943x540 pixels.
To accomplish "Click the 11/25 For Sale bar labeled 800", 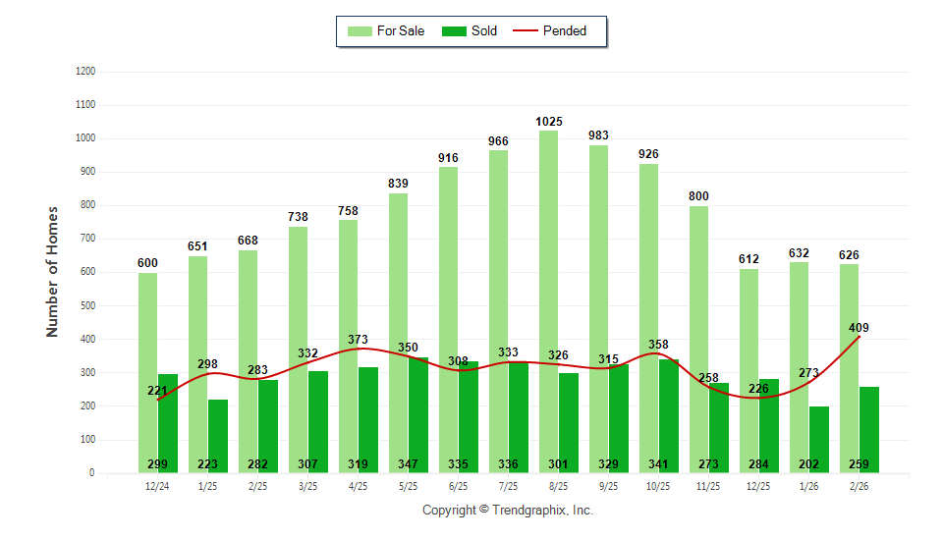I will click(x=698, y=334).
